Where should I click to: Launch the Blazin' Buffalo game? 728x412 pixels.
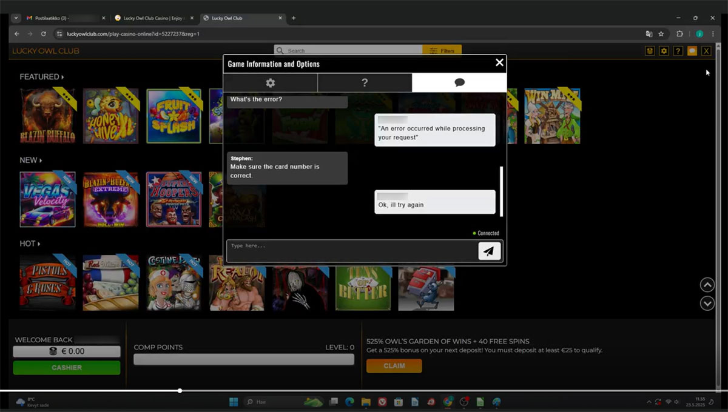48,116
